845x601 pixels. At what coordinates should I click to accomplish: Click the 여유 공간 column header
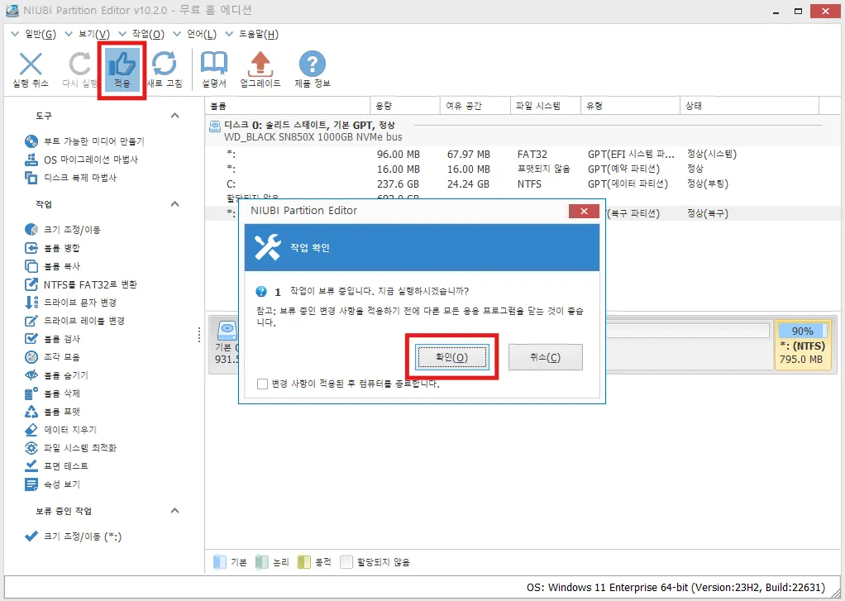click(475, 106)
